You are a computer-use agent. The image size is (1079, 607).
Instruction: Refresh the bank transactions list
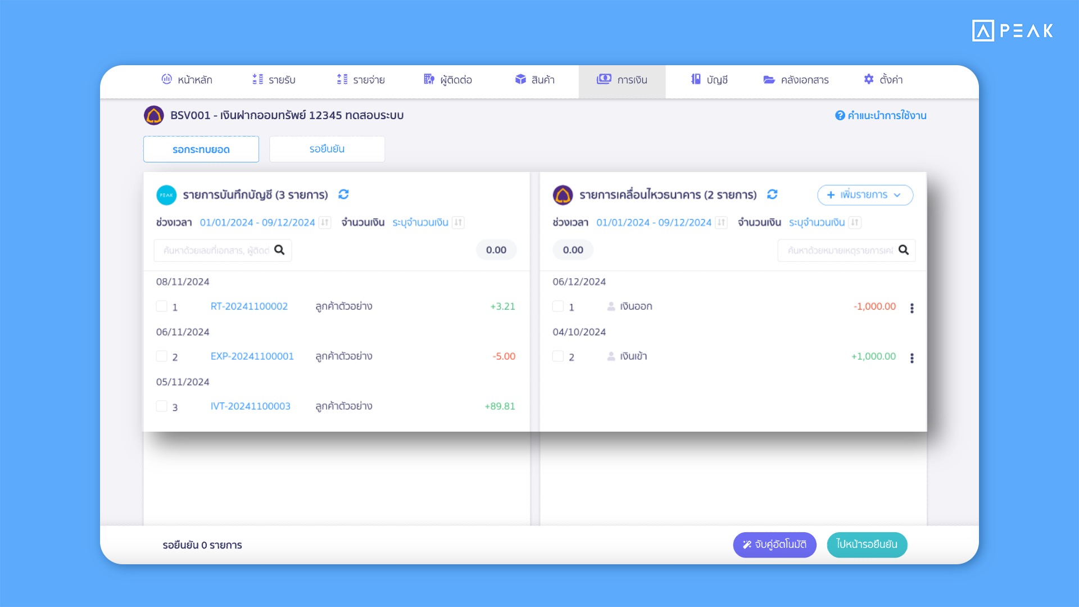[772, 194]
